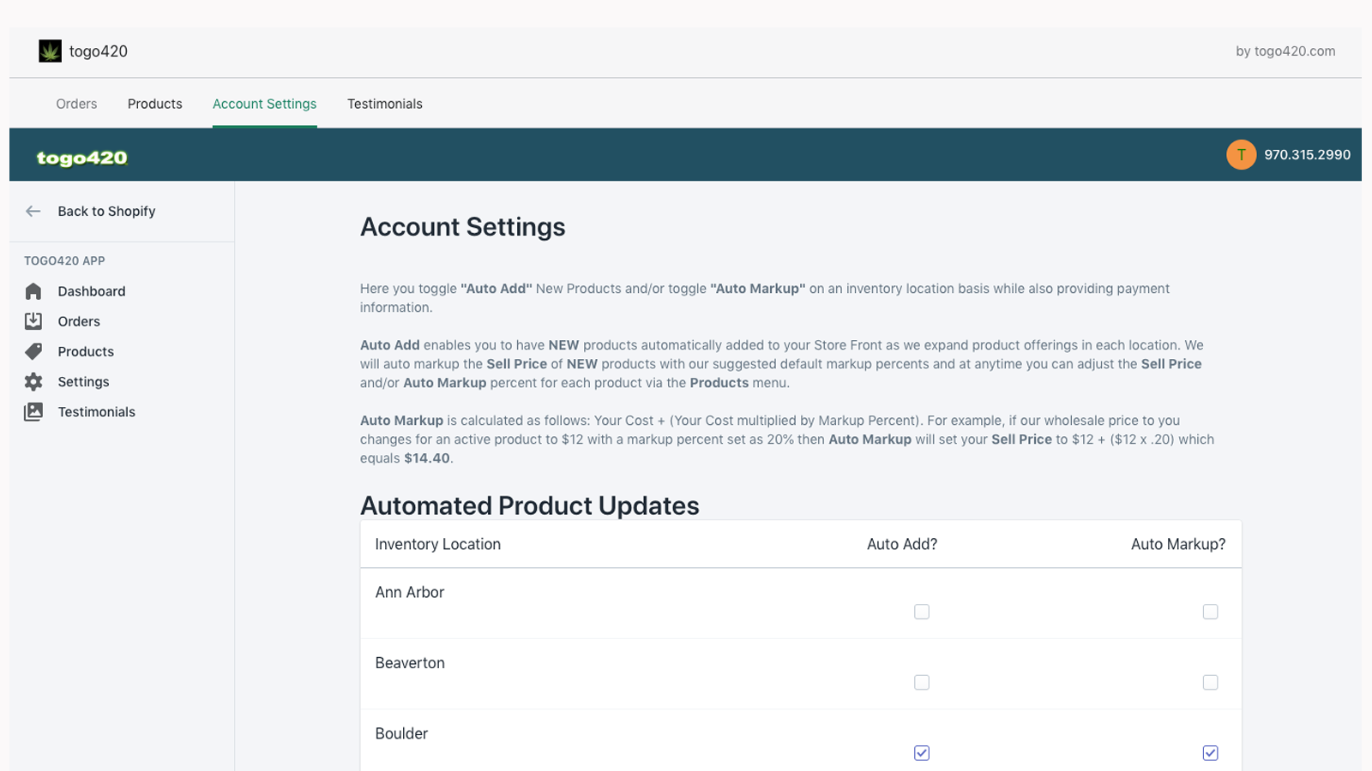Click the togo420 cannabis leaf app icon

coord(50,51)
